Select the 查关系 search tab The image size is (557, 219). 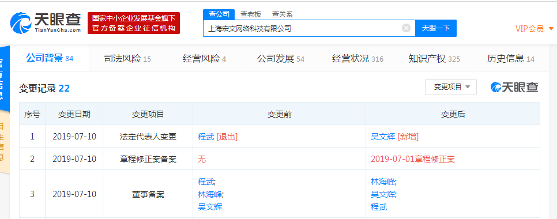283,14
